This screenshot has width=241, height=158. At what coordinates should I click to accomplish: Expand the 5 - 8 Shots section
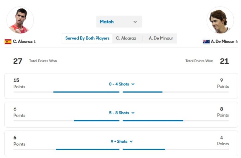[119, 113]
